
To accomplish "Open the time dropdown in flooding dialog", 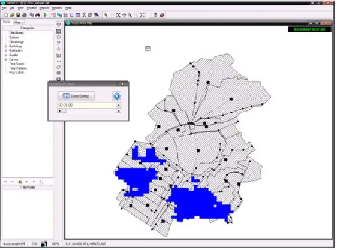I will click(x=119, y=106).
